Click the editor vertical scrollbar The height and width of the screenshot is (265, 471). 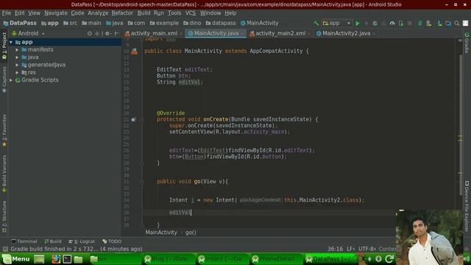click(461, 124)
